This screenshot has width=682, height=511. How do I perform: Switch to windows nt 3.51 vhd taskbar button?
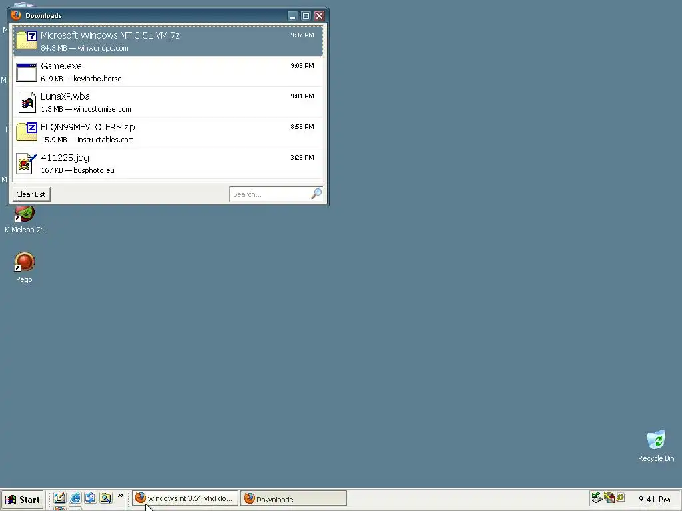coord(185,498)
